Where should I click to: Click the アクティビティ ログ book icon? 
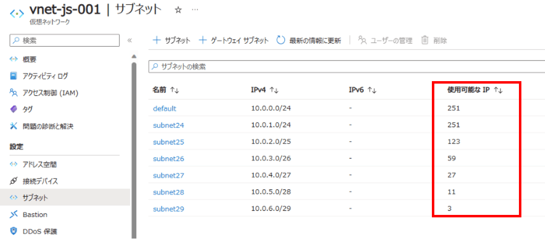(x=14, y=75)
